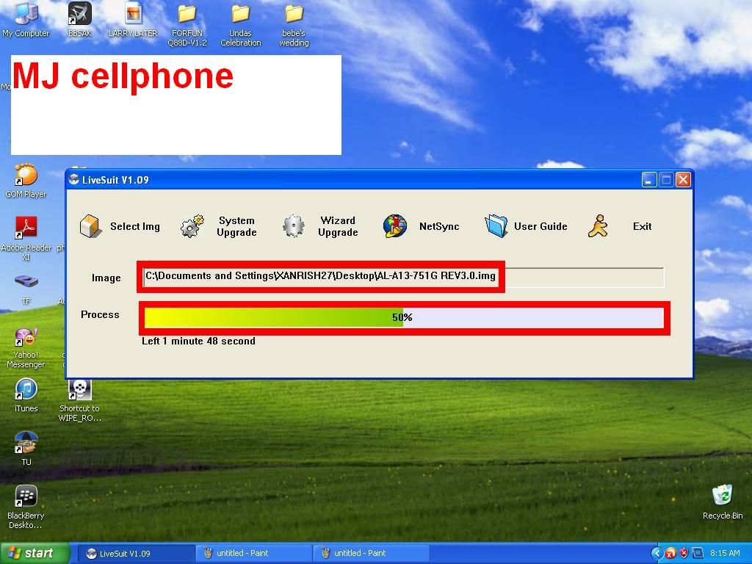Switch to second untitled - Paint window
Image resolution: width=752 pixels, height=564 pixels.
(371, 553)
